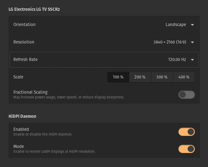Disable the HiDPI daemon Enabled switch
The image size is (208, 167).
[187, 132]
